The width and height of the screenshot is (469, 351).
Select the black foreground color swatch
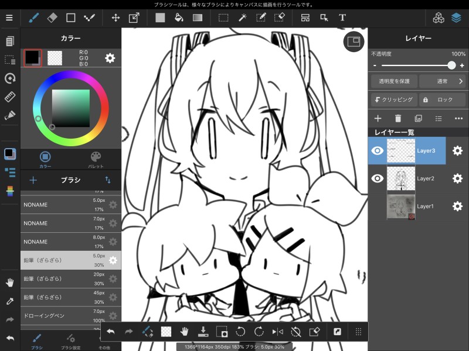click(x=33, y=57)
